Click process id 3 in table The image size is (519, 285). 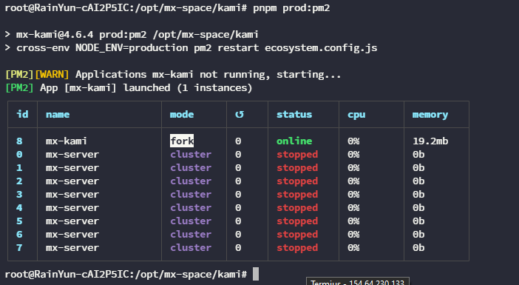19,194
